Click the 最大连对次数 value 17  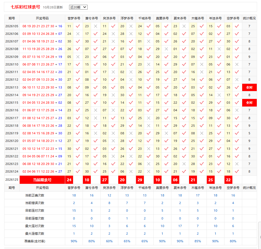[x=180, y=226]
